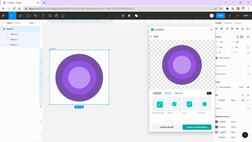Open the shape tools dropdown arrow
252x142 pixels.
pos(31,16)
